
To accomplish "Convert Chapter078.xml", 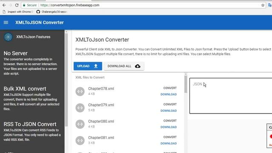I will click(170, 88).
